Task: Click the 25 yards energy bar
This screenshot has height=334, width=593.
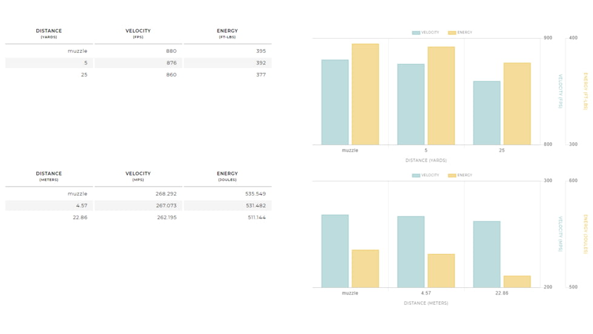Action: pyautogui.click(x=517, y=103)
